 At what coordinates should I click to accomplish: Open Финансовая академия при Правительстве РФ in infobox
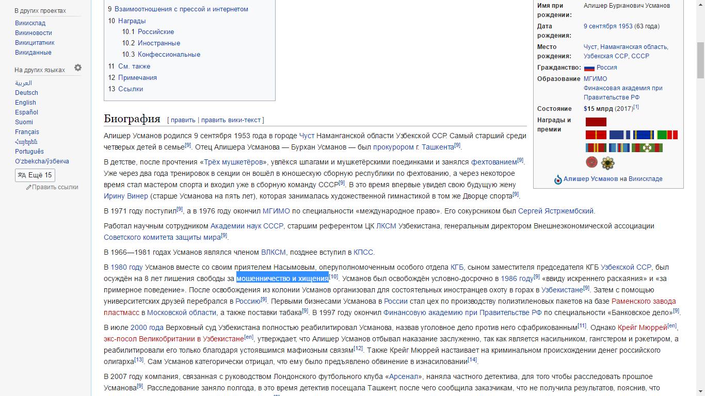tap(623, 93)
